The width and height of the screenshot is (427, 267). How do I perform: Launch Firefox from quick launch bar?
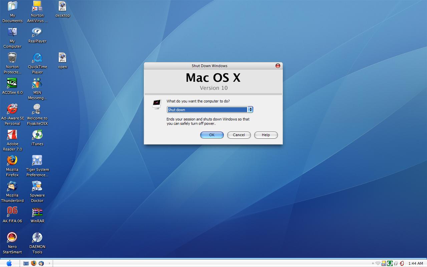(x=34, y=263)
